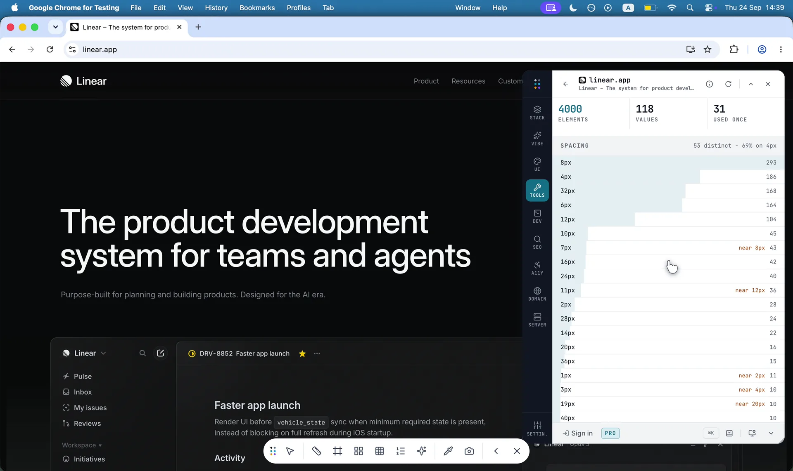Viewport: 793px width, 471px height.
Task: Open the Linear workspace dropdown in the preview
Action: (x=84, y=353)
